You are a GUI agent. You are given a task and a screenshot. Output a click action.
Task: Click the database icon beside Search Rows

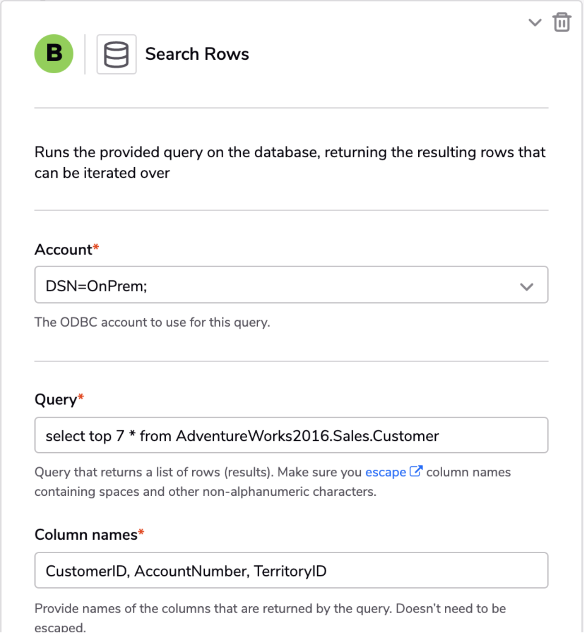116,54
